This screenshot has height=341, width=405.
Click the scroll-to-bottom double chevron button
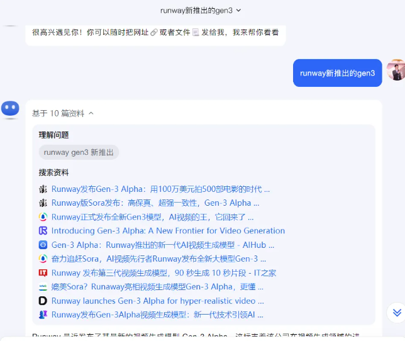pos(397,313)
